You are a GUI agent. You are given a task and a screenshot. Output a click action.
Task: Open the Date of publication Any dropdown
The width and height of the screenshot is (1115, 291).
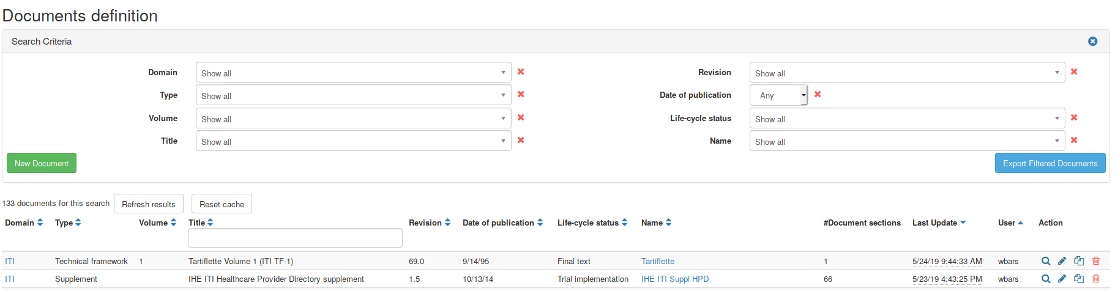(x=778, y=95)
